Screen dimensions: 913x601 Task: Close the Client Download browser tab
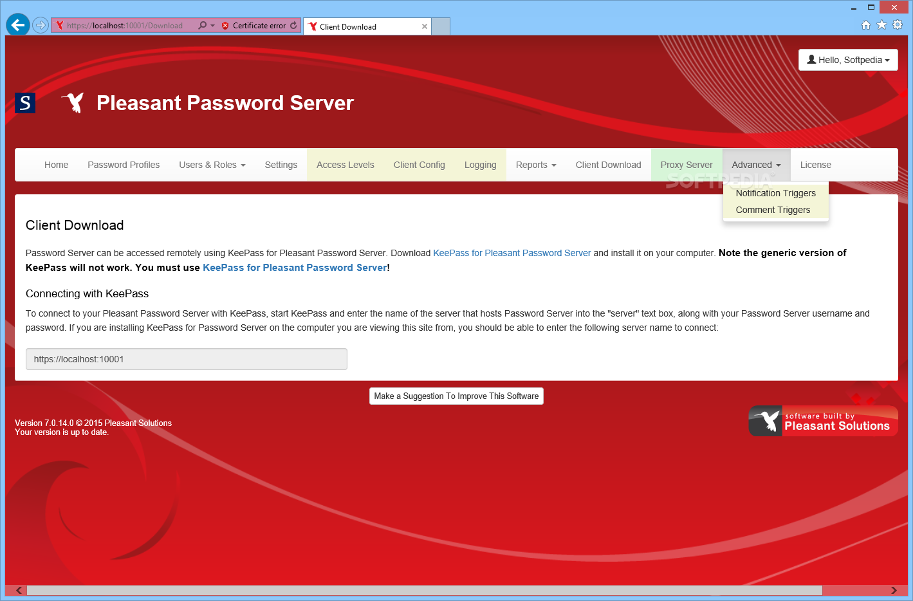pyautogui.click(x=425, y=26)
